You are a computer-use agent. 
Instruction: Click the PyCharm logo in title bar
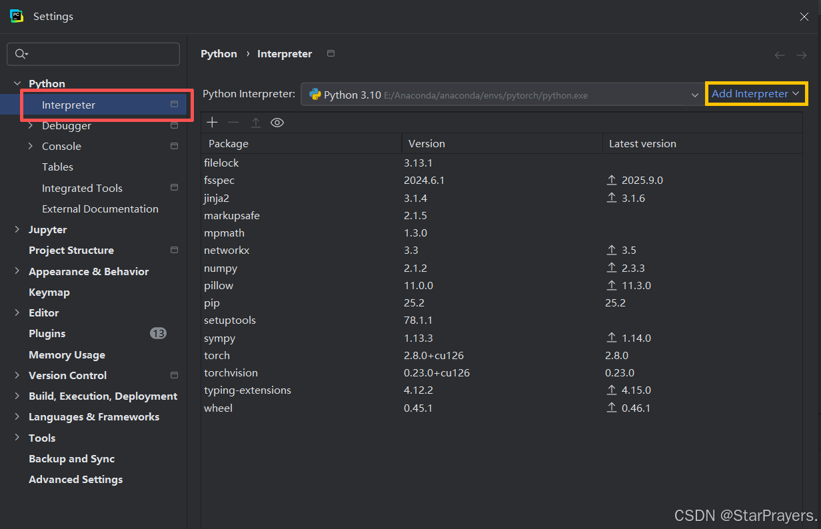tap(17, 16)
